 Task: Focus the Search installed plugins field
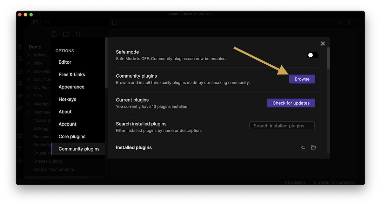pyautogui.click(x=282, y=126)
